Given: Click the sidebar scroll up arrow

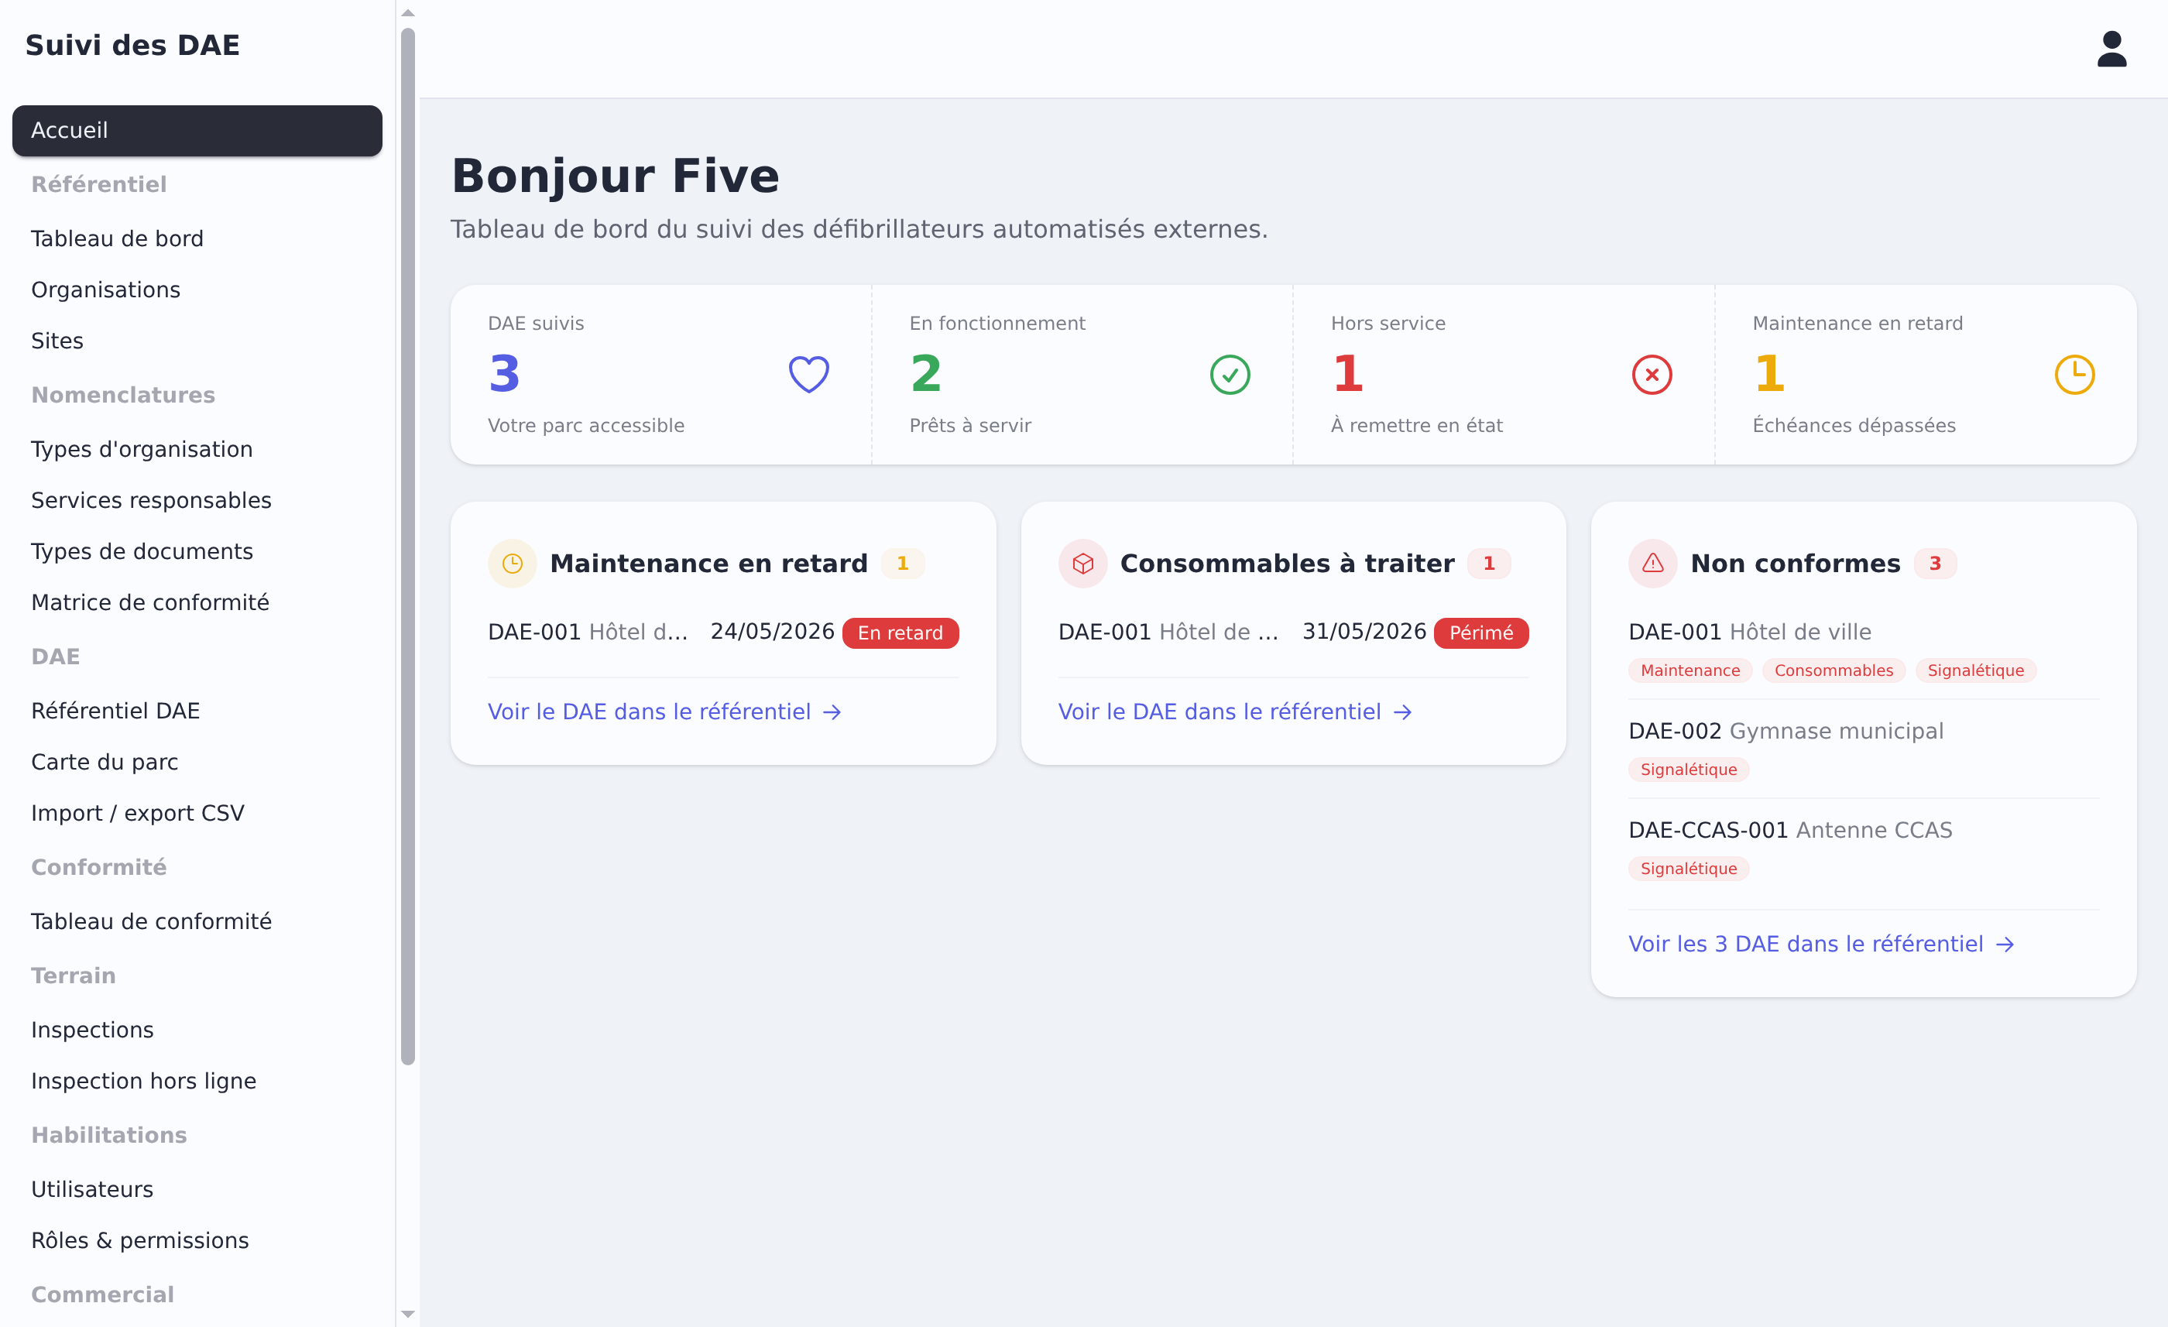Looking at the screenshot, I should point(407,12).
